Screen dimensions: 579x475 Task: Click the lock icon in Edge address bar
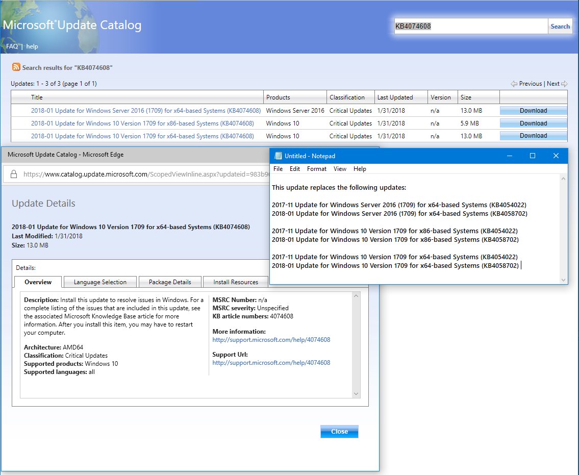14,174
